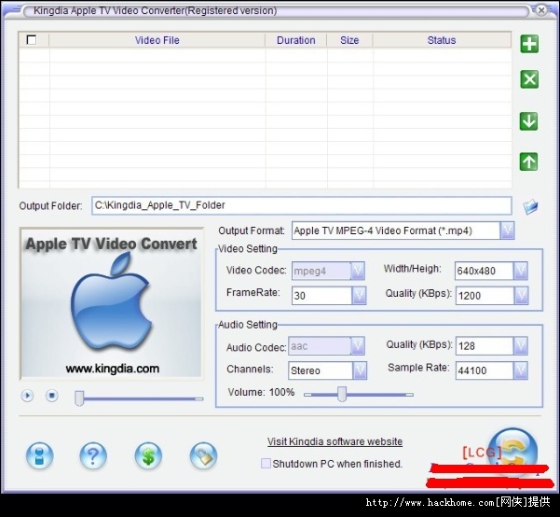Open the FrameRate 30 dropdown
This screenshot has height=517, width=560.
359,296
